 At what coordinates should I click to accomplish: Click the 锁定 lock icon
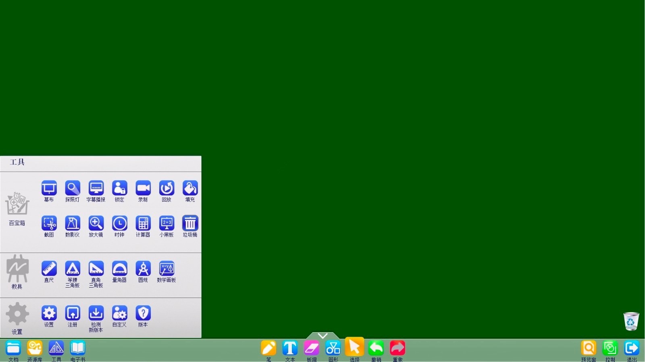tap(120, 188)
